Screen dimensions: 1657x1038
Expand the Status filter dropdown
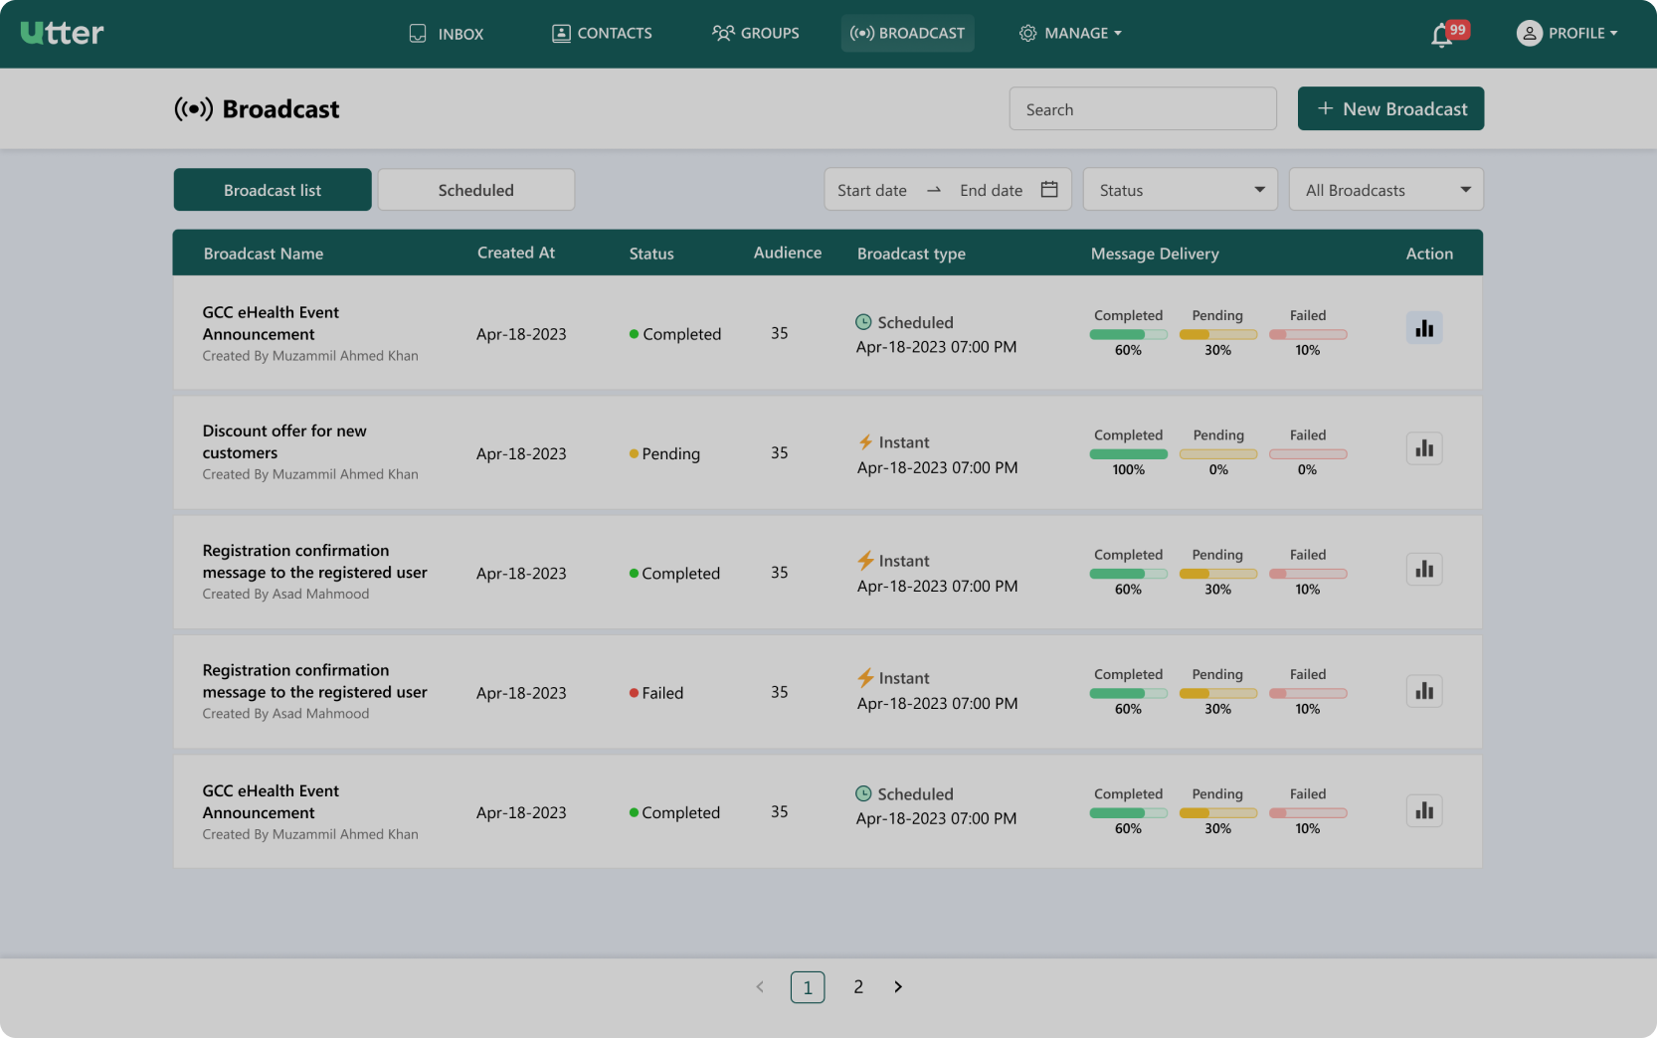pyautogui.click(x=1181, y=189)
